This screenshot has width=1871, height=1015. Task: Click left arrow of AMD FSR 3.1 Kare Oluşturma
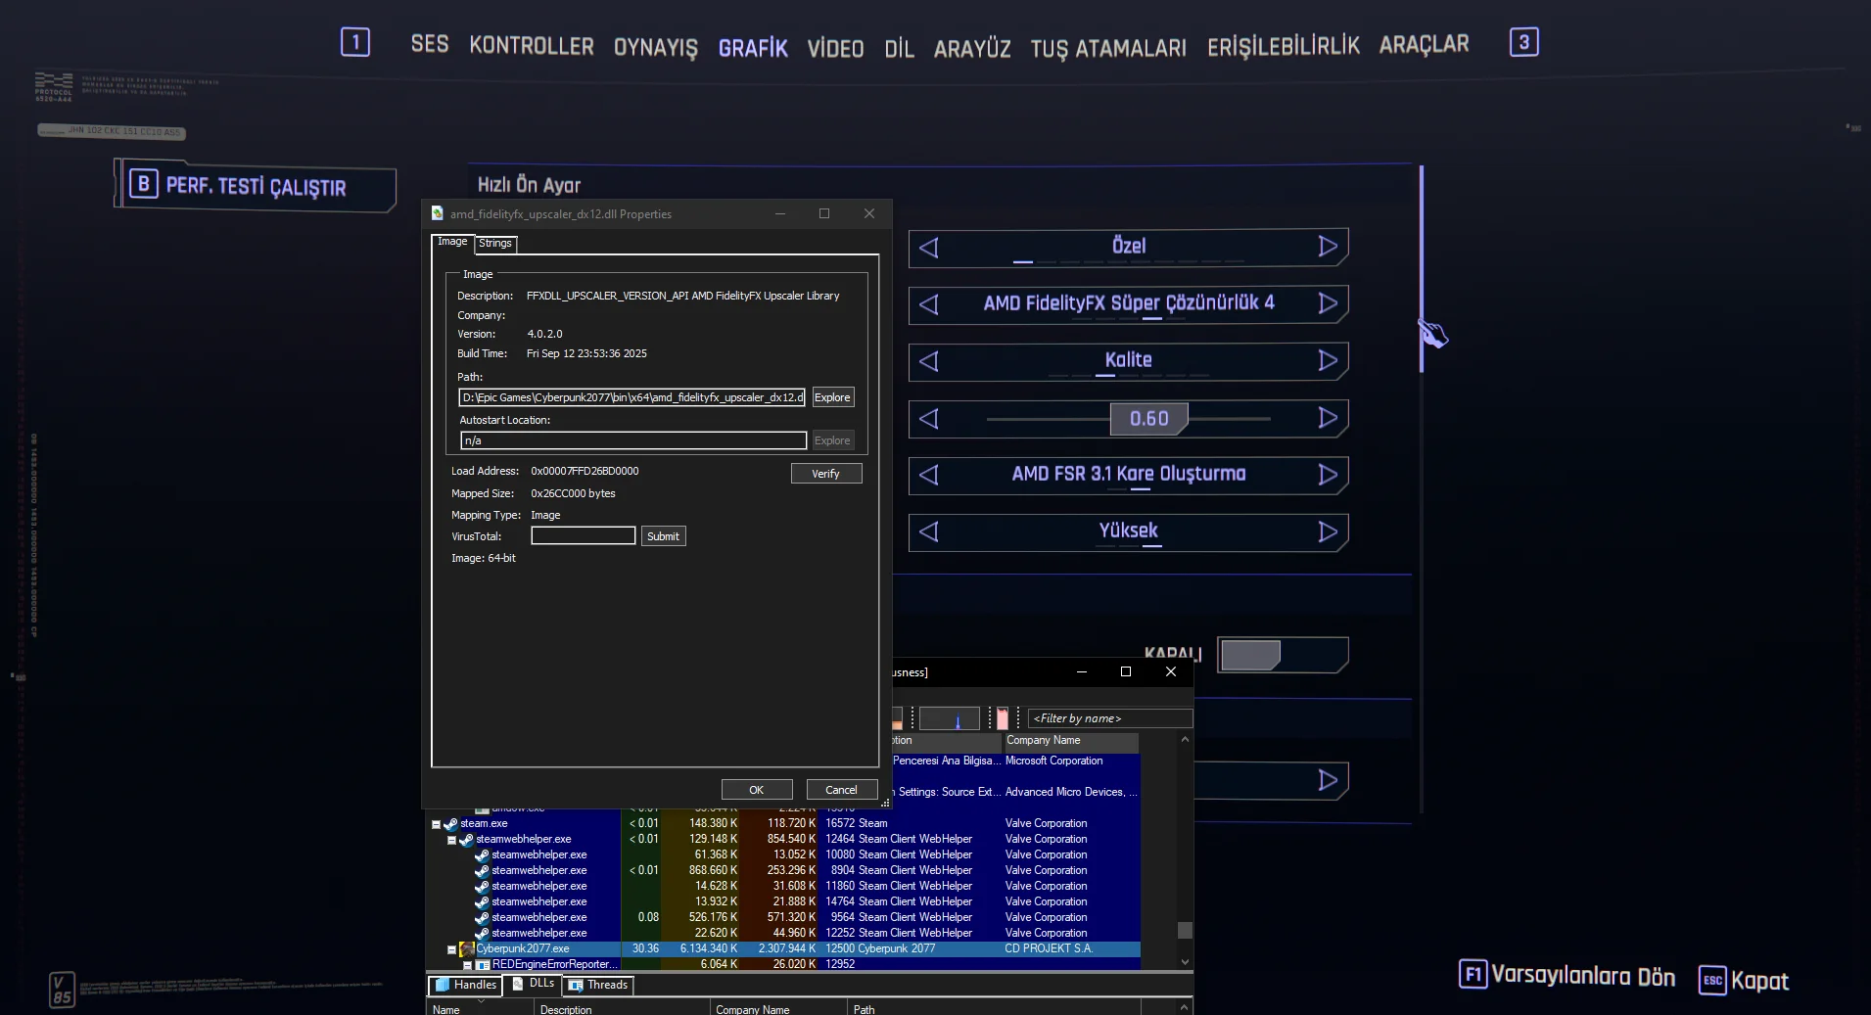point(929,475)
